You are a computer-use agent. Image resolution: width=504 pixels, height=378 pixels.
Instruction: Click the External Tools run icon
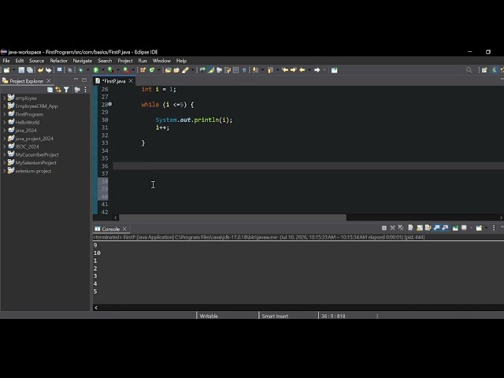pyautogui.click(x=126, y=70)
